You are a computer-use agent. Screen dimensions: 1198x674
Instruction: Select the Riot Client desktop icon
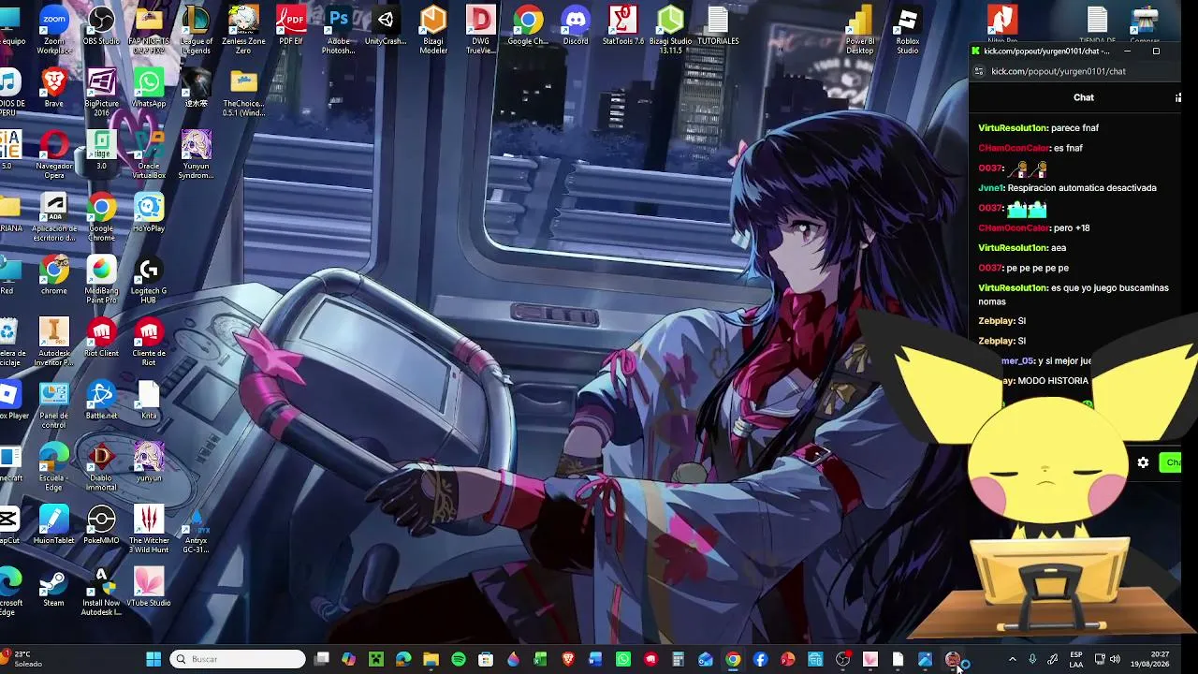tap(101, 338)
